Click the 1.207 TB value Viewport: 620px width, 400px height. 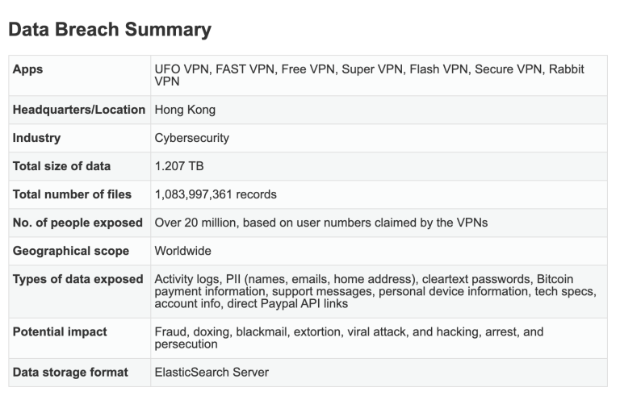(x=179, y=166)
